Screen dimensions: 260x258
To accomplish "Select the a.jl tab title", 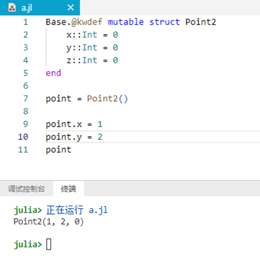I will pos(27,8).
